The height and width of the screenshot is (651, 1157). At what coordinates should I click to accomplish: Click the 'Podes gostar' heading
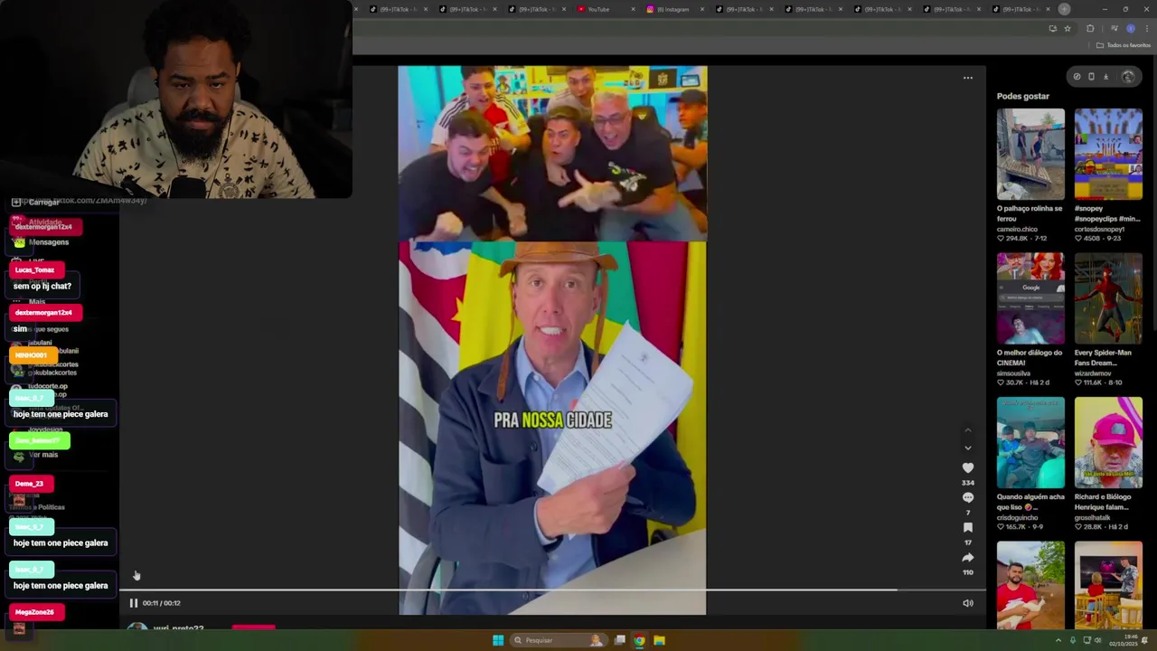tap(1023, 96)
